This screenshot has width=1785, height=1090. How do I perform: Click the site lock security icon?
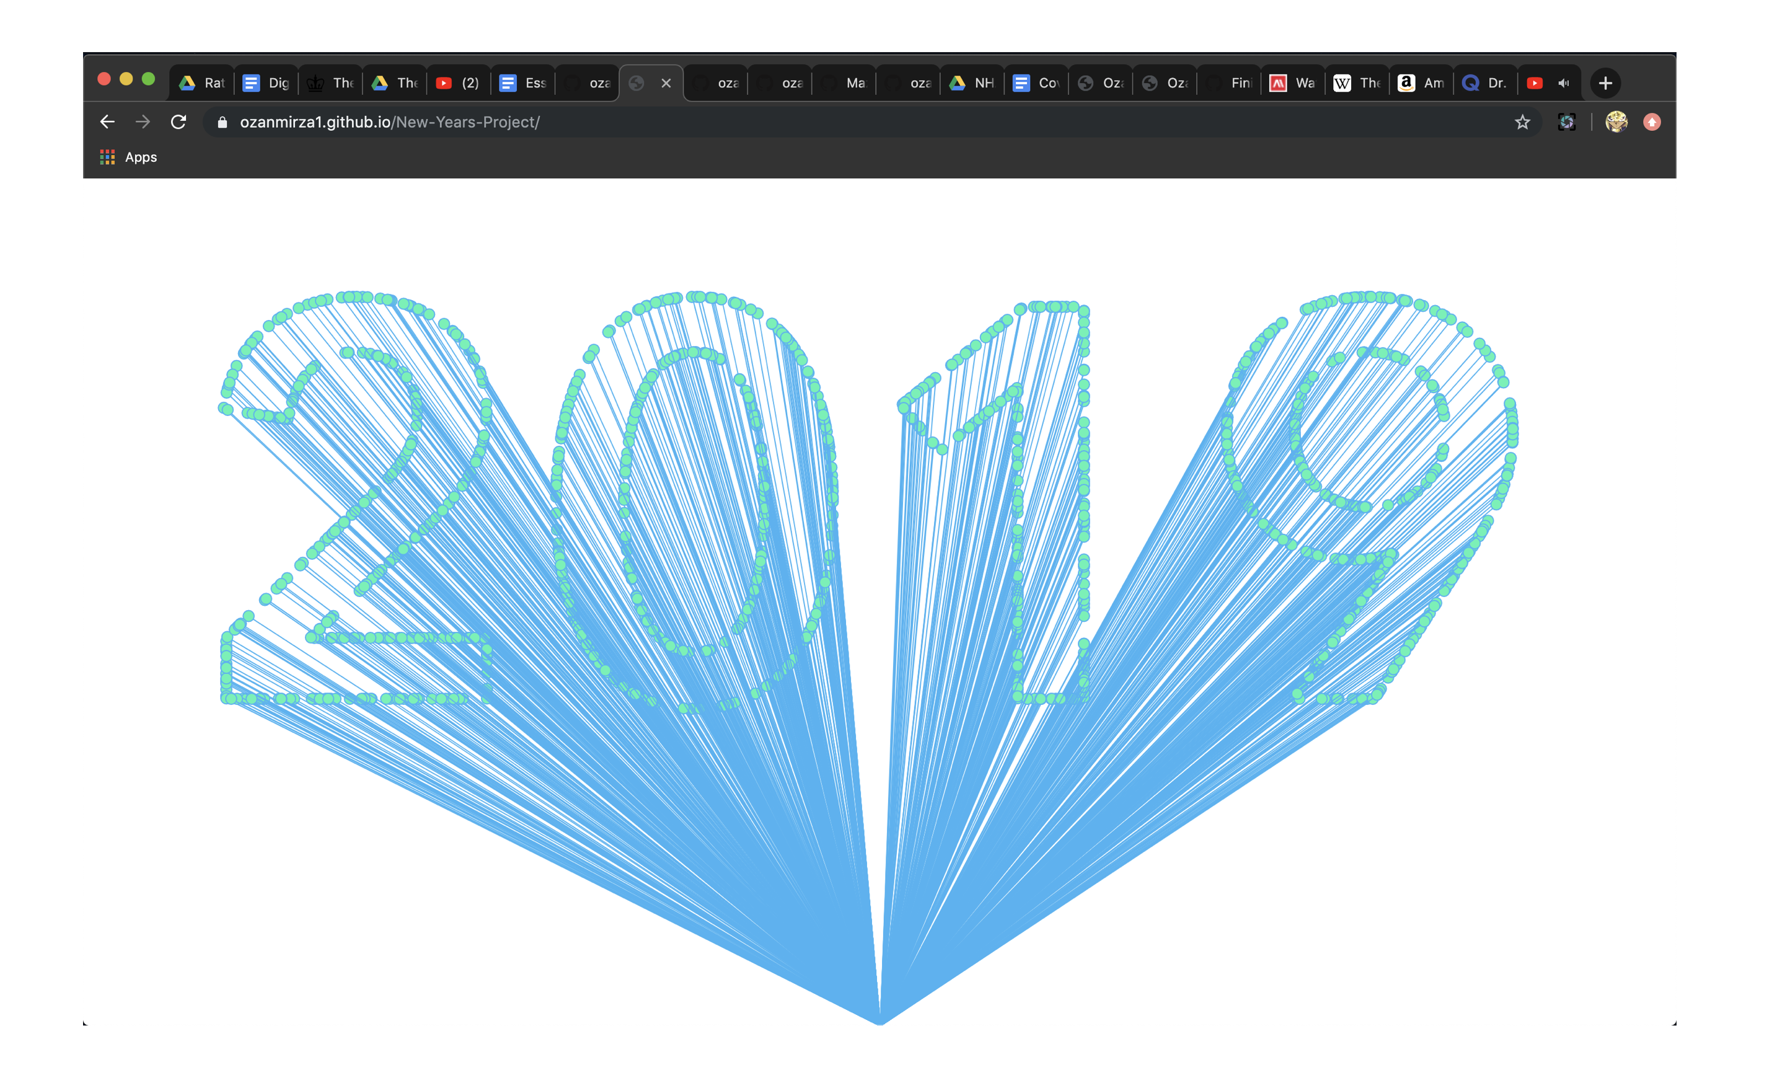[223, 122]
